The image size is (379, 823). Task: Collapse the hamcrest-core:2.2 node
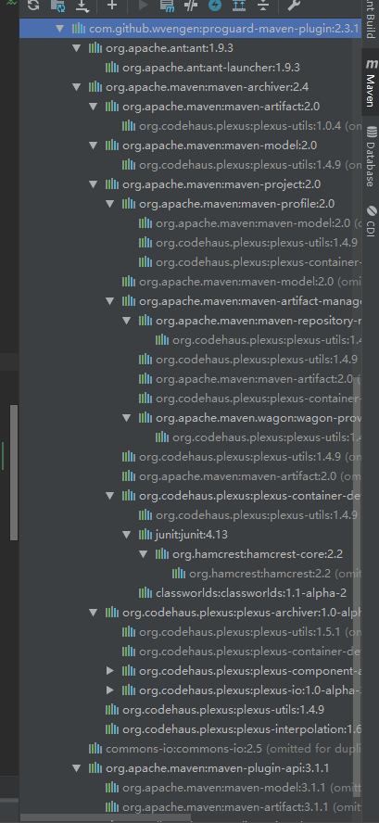point(144,553)
